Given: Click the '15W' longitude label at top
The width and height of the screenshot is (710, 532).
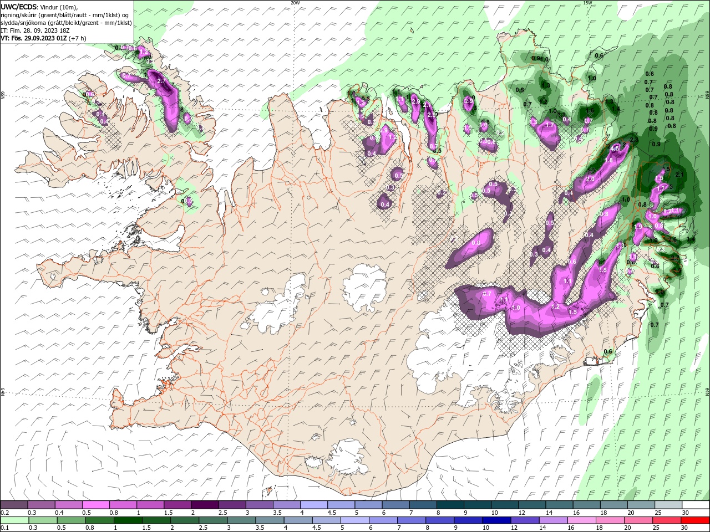Looking at the screenshot, I should tap(587, 2).
